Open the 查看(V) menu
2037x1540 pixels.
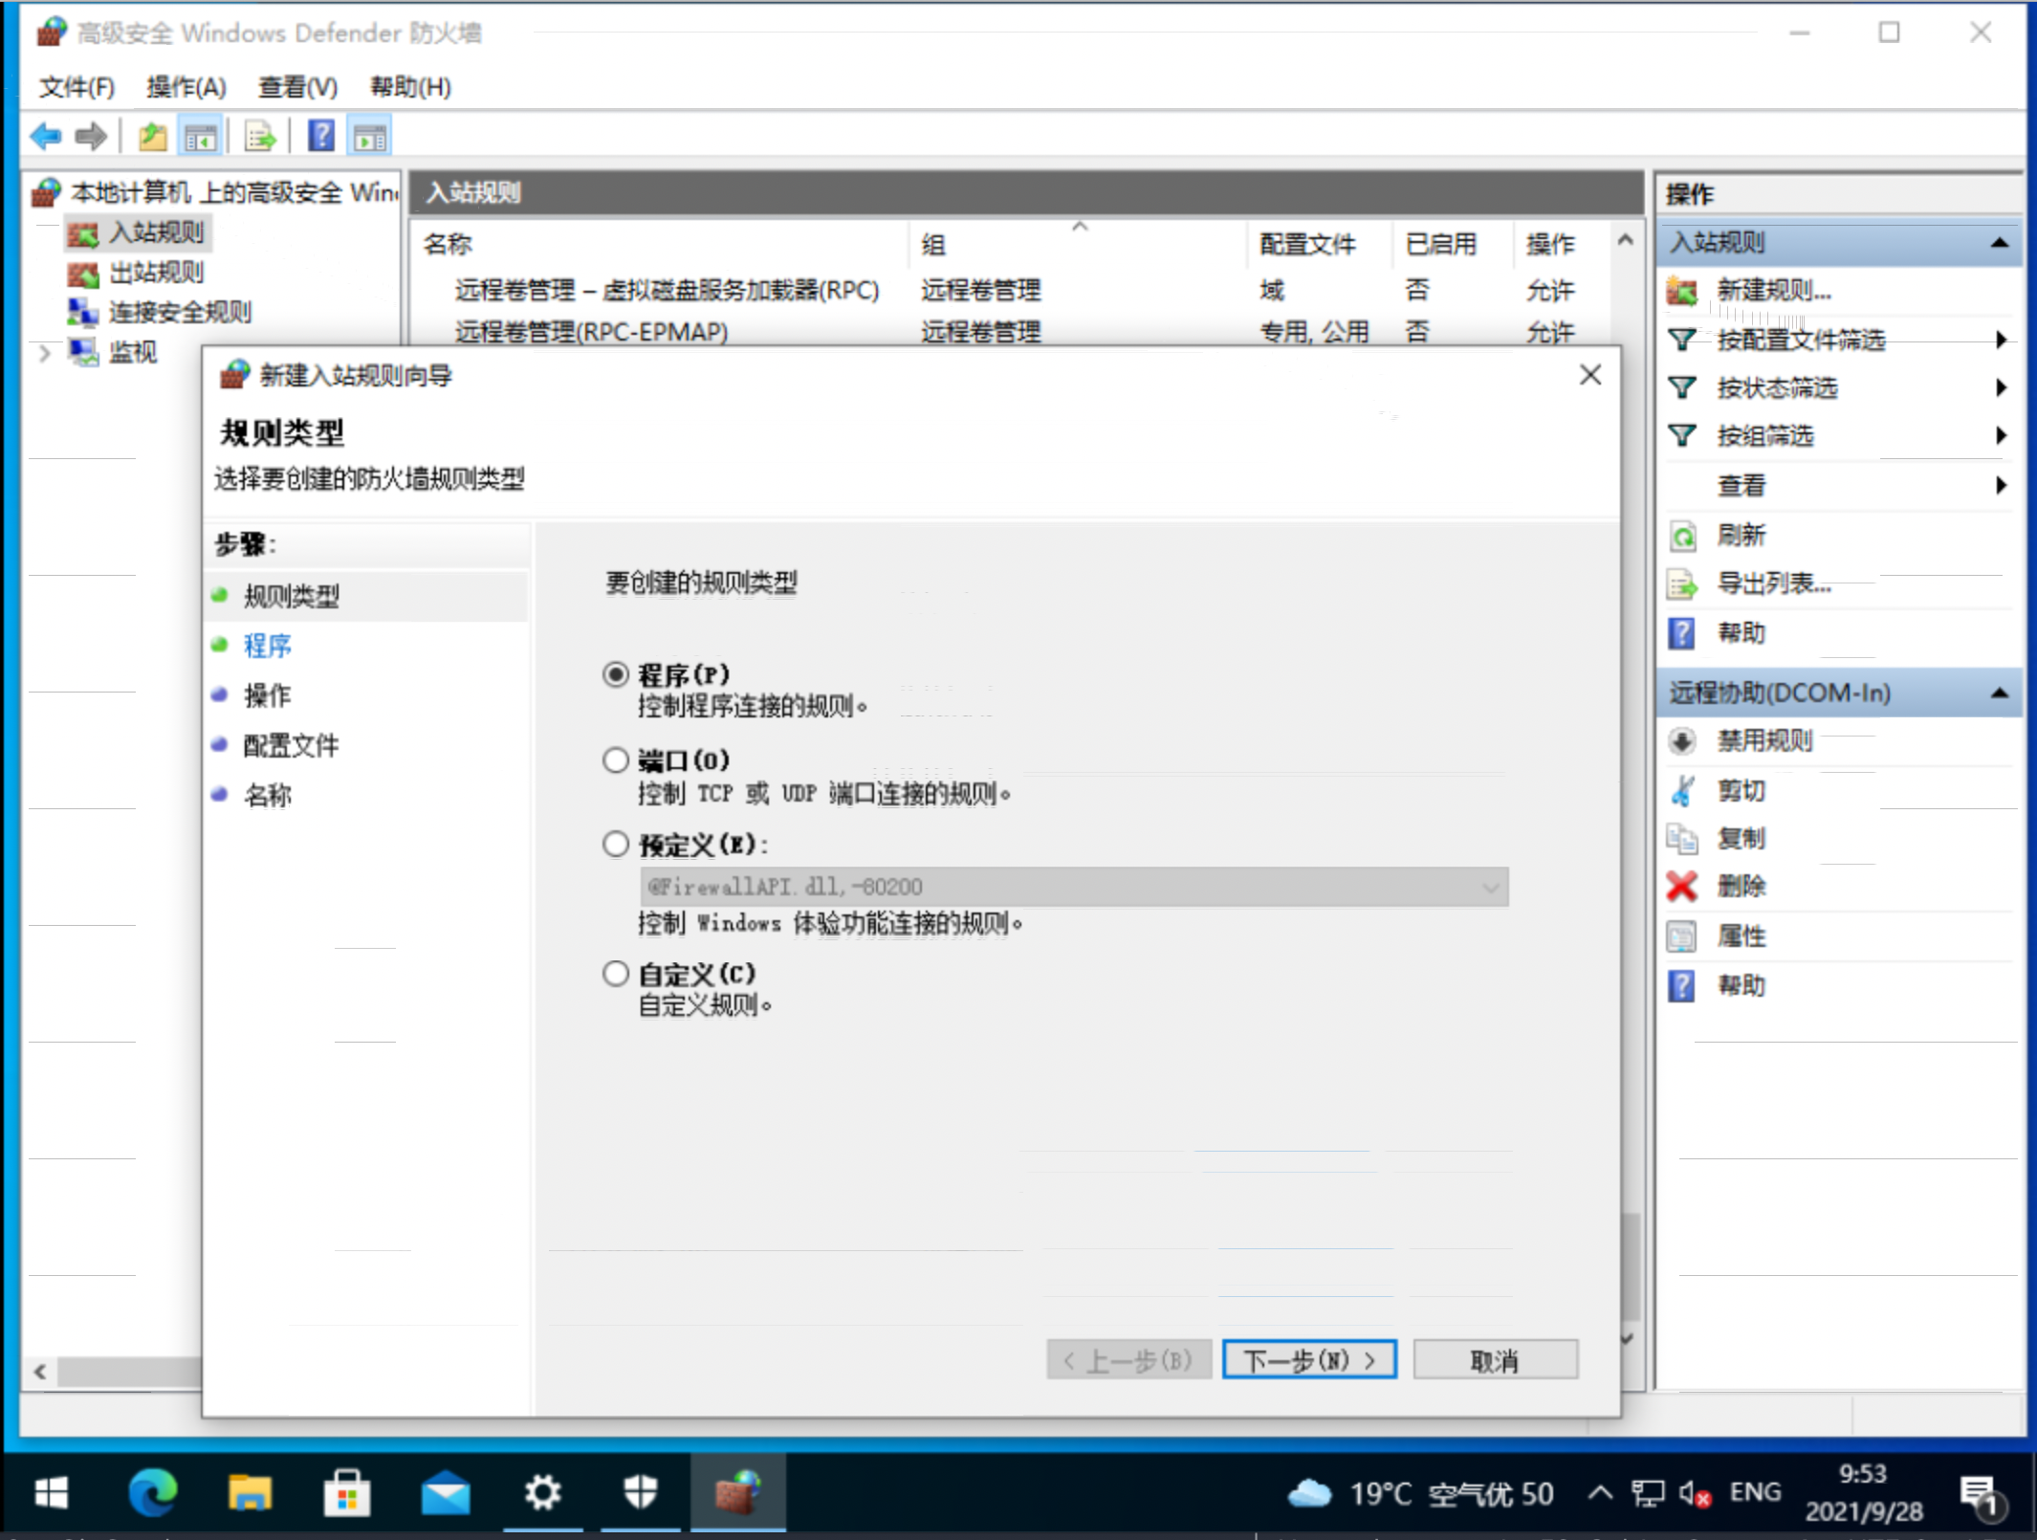point(297,87)
